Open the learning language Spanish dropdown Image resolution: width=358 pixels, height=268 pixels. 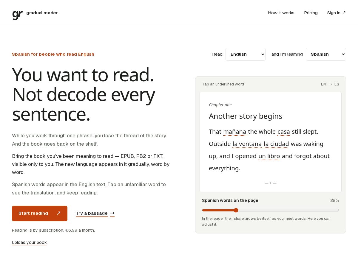(x=326, y=54)
